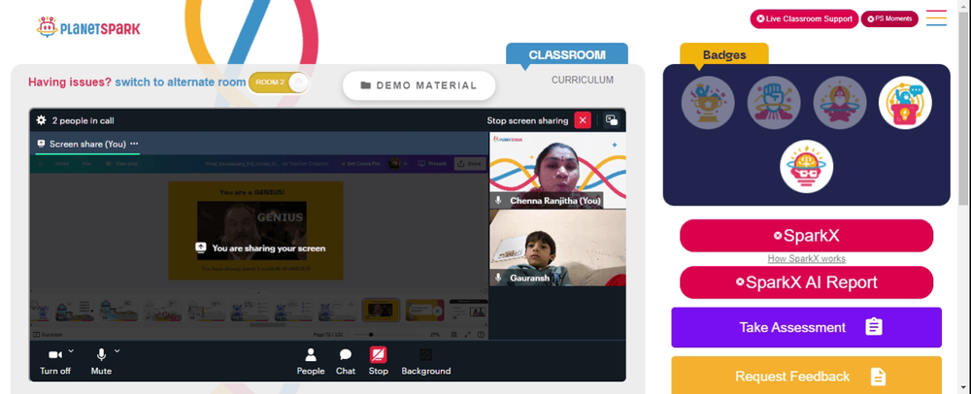Open the hamburger menu
The image size is (971, 394).
[936, 17]
